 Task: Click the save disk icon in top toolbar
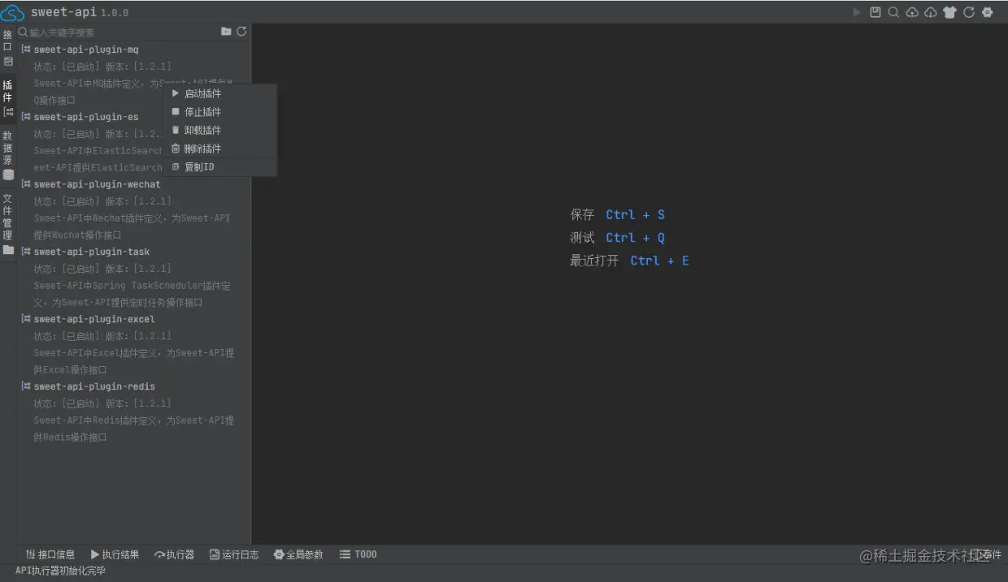point(875,12)
